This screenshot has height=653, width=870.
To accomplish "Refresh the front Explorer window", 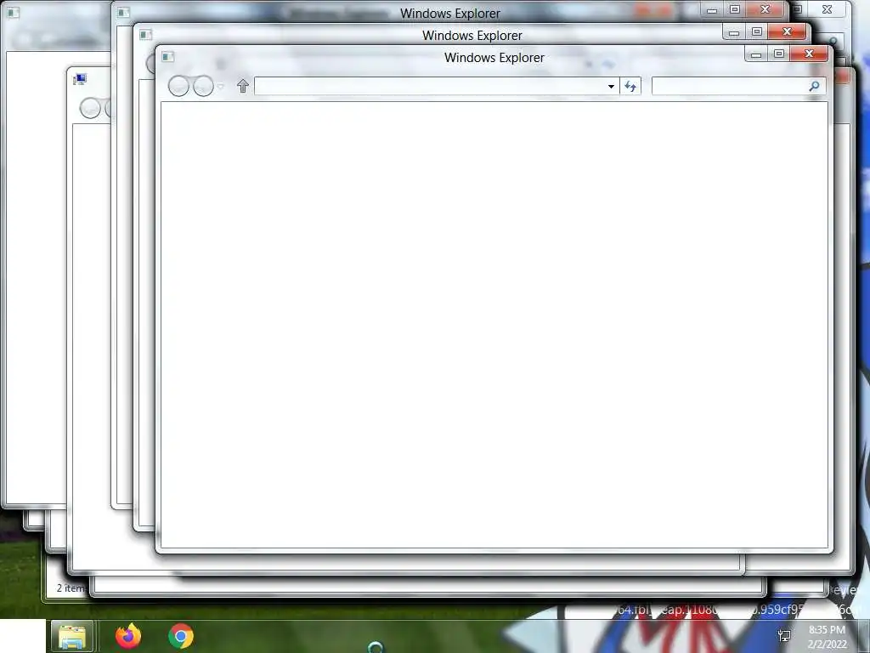I will (630, 86).
